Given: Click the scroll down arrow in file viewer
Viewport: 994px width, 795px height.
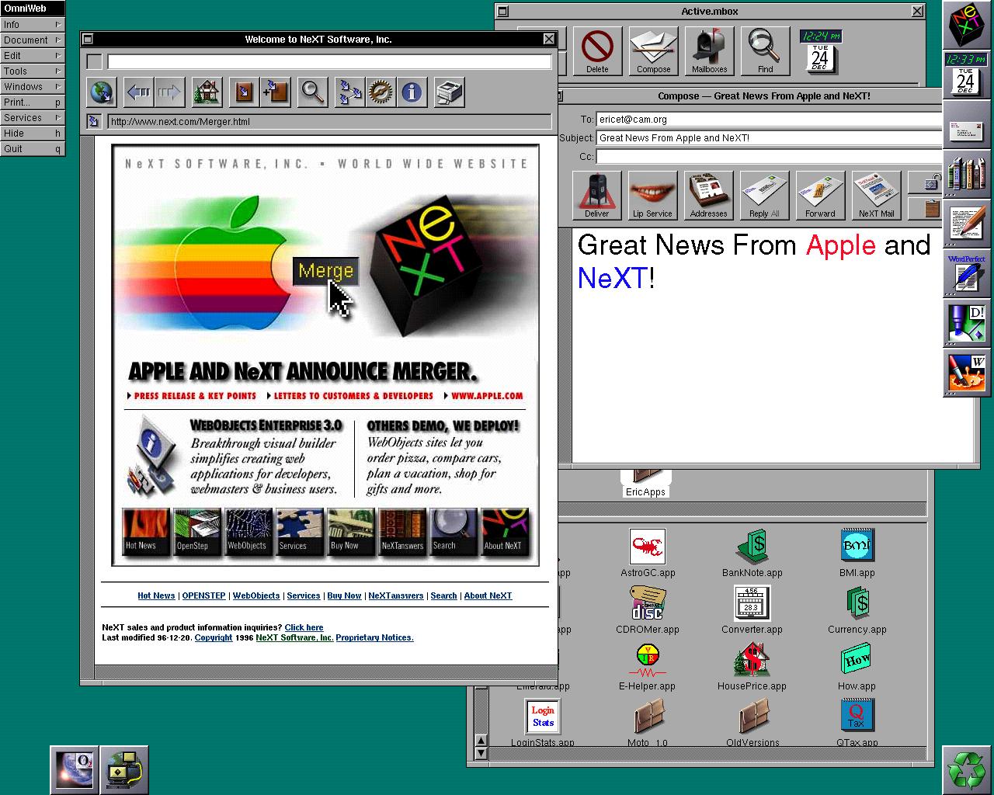Looking at the screenshot, I should pos(481,753).
